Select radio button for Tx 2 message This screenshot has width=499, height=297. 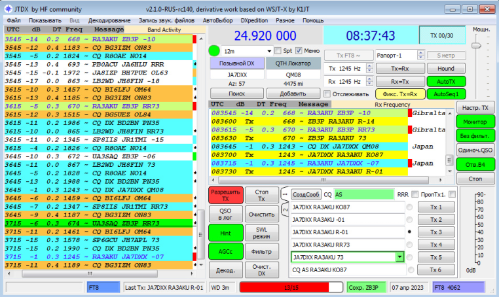point(409,220)
